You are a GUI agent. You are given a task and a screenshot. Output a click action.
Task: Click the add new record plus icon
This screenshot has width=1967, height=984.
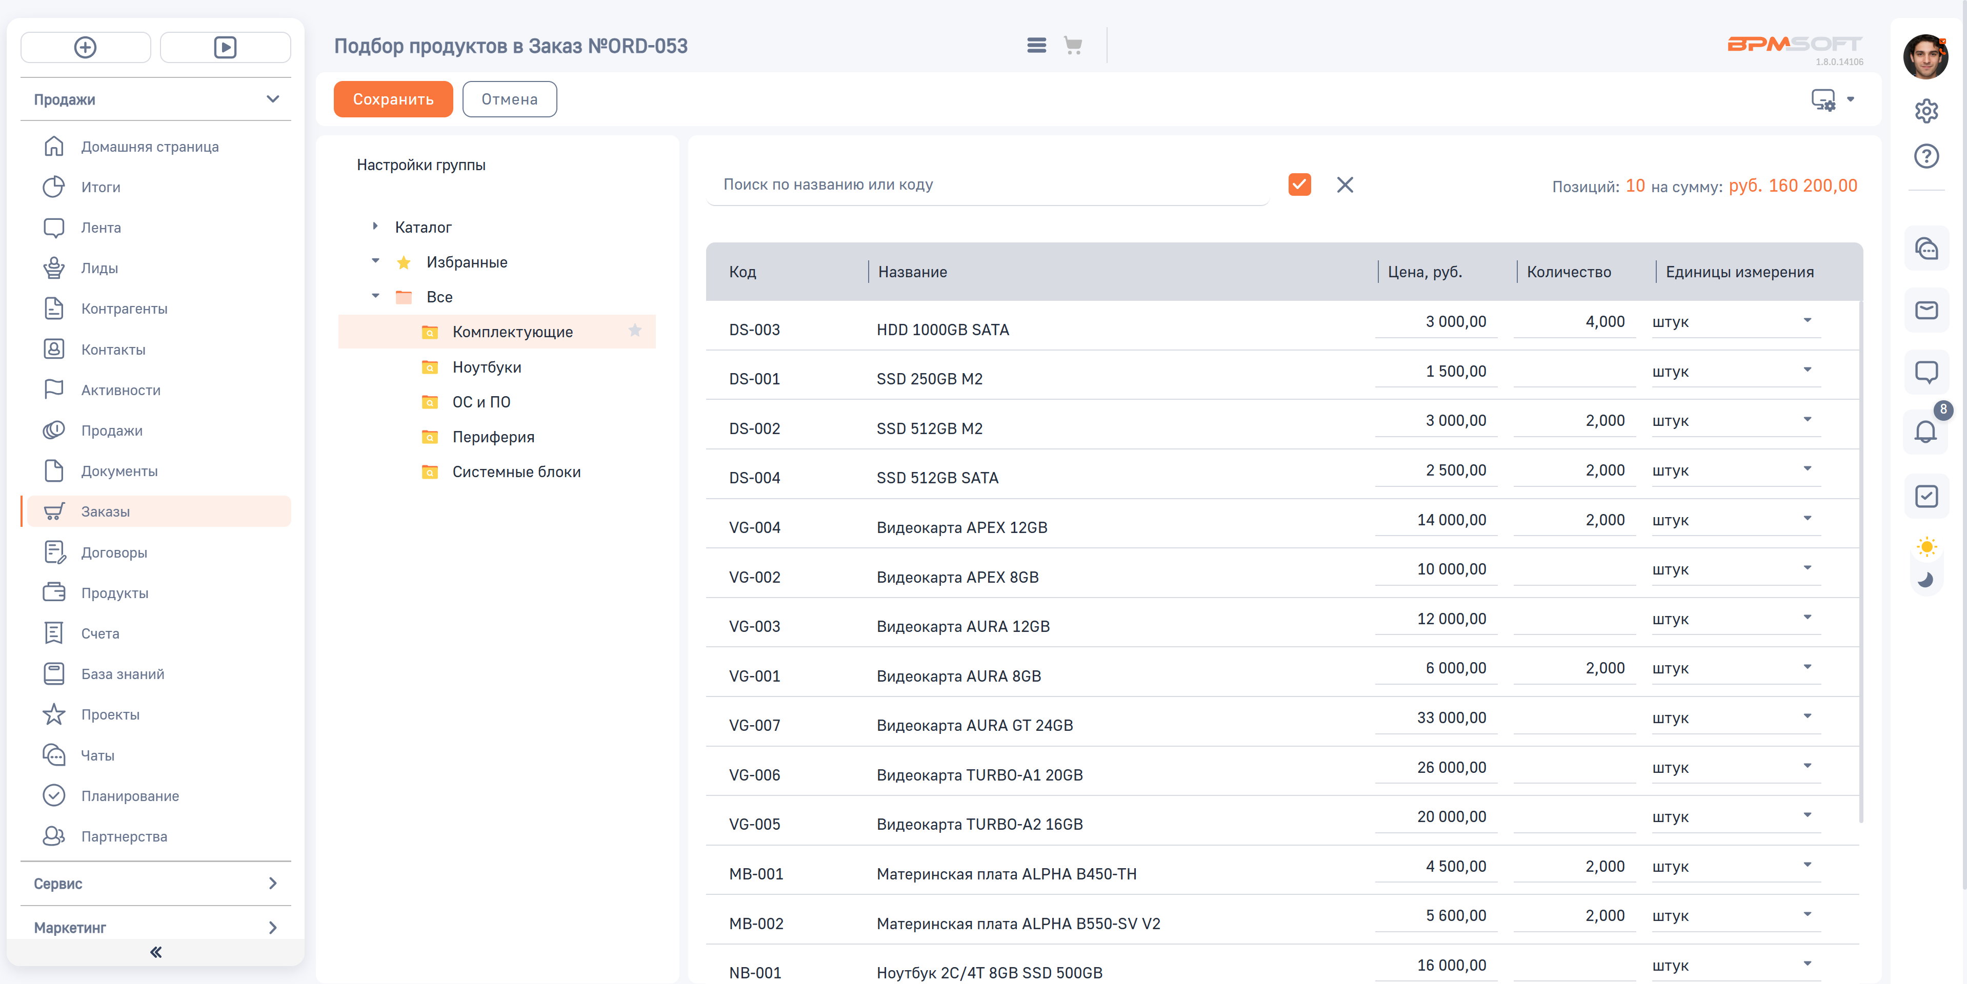pyautogui.click(x=86, y=47)
